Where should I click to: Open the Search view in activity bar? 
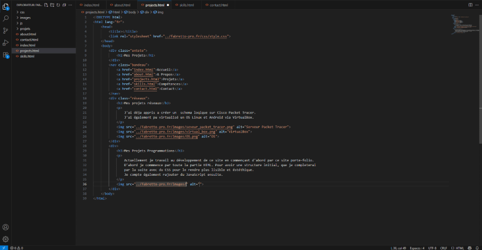coord(5,18)
